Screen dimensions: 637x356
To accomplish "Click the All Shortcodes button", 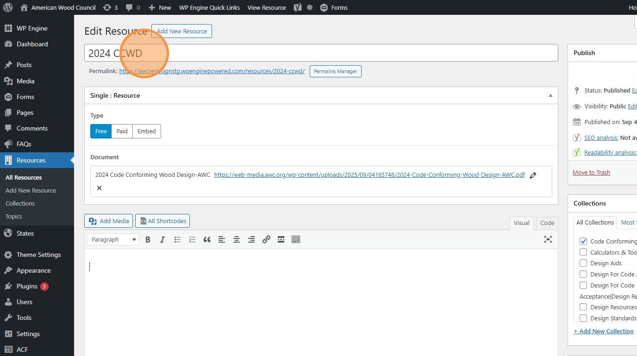I will point(162,221).
